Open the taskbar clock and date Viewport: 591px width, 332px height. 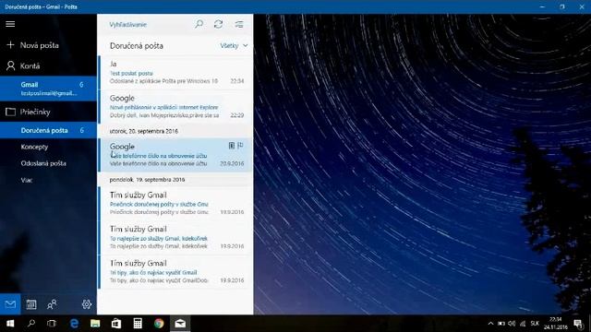click(x=556, y=324)
